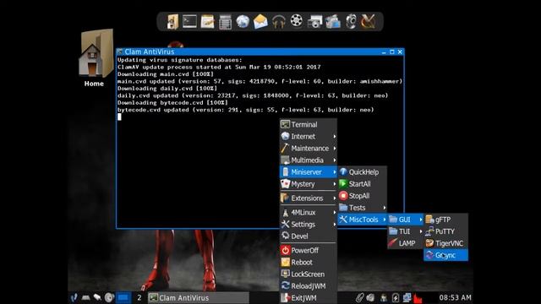
Task: Select LockScreen menu entry
Action: (x=308, y=274)
